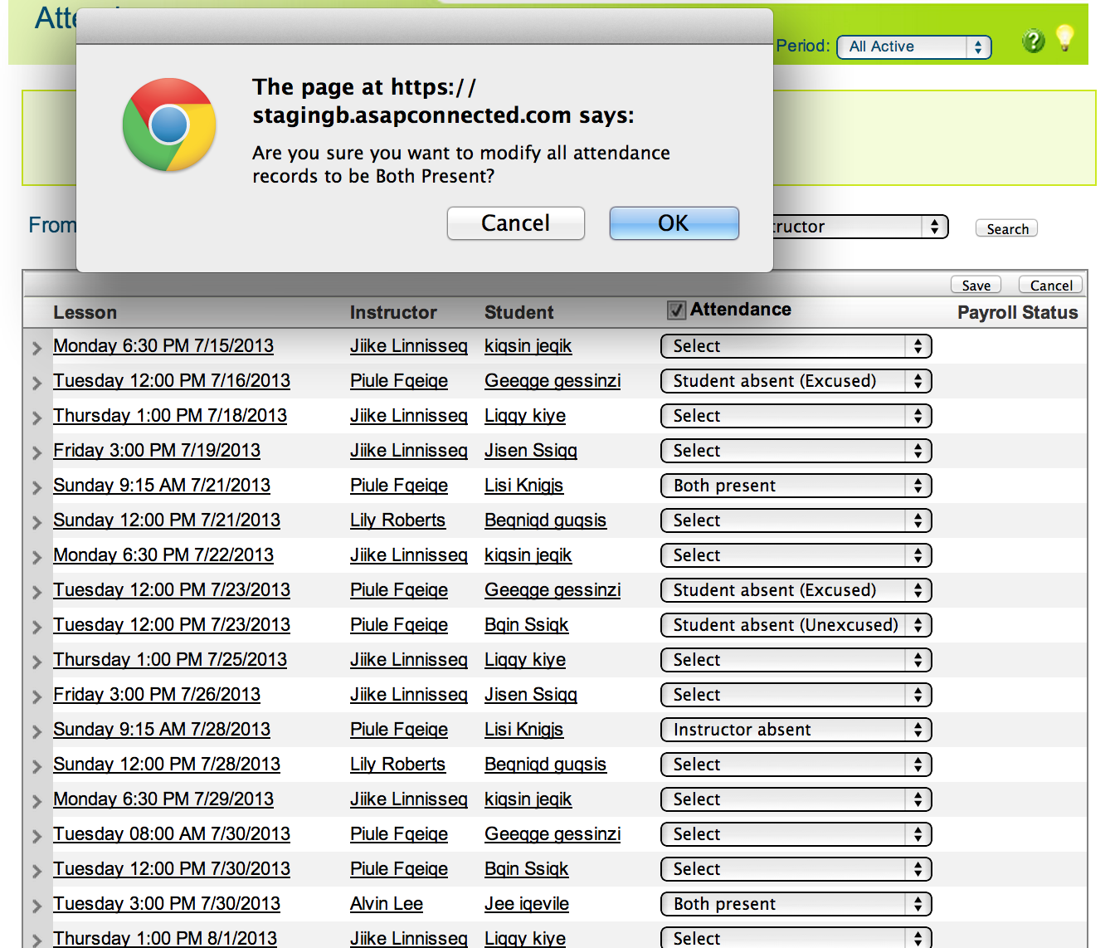Toggle the Attendance column header checkbox

(676, 310)
